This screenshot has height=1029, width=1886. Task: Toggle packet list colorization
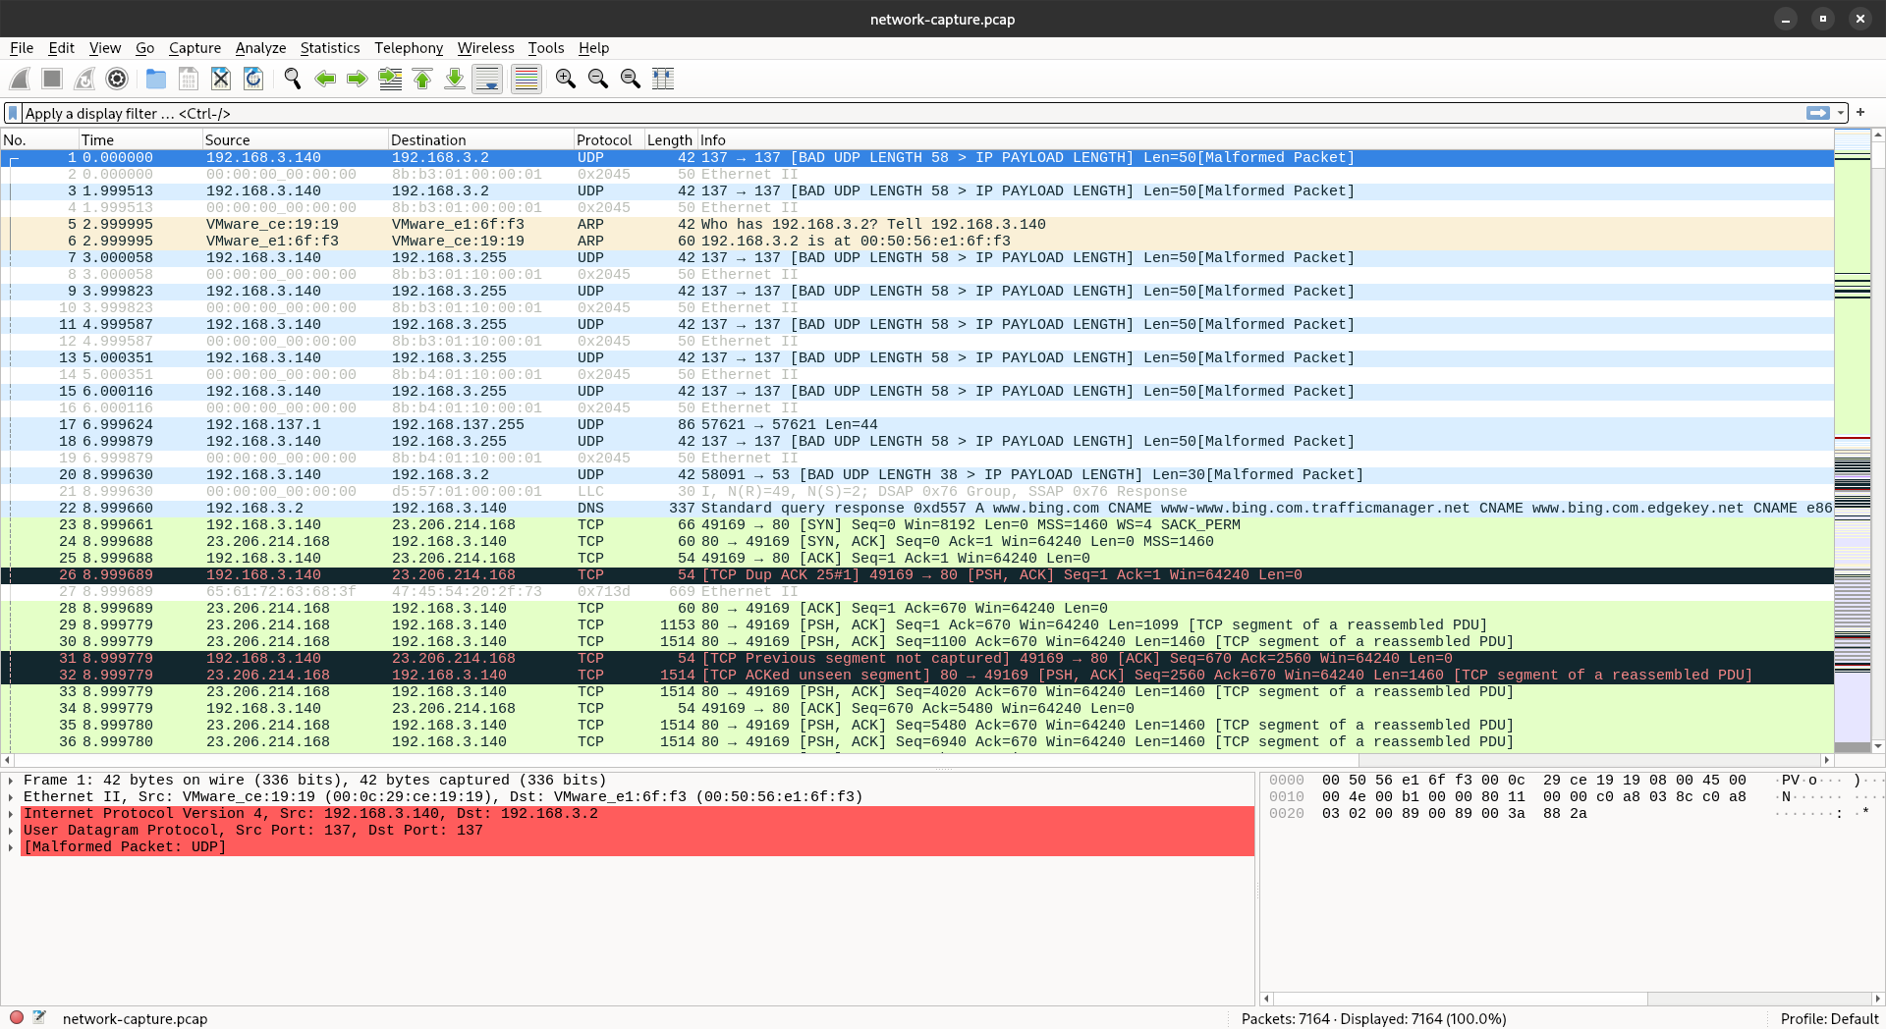pyautogui.click(x=527, y=79)
